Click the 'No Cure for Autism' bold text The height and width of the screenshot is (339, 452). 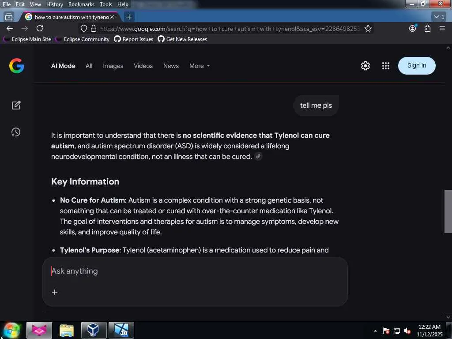click(93, 200)
